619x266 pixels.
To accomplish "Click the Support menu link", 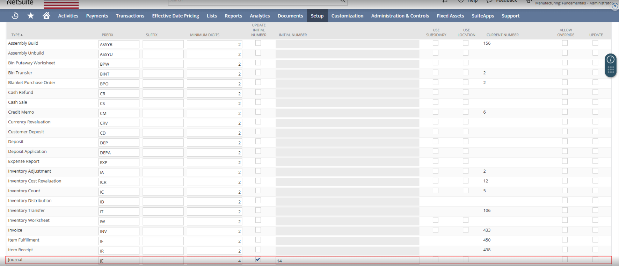I will pyautogui.click(x=510, y=16).
